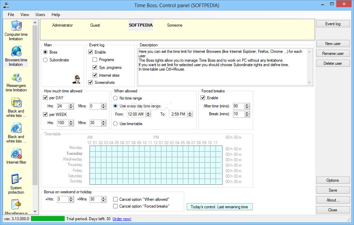Image resolution: width=354 pixels, height=225 pixels.
Task: Open the Help menu
Action: click(x=56, y=15)
